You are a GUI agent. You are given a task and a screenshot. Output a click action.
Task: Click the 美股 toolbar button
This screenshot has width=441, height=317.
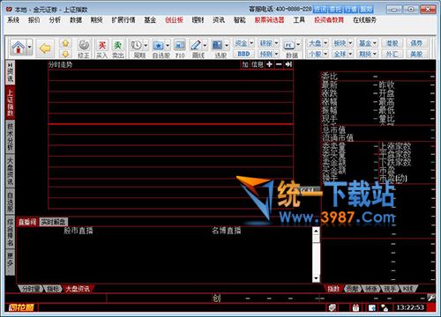coord(416,54)
